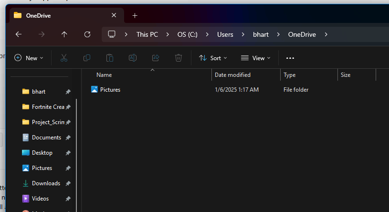Screen dimensions: 389x212
Task: Open the Sort options dropdown
Action: coord(213,58)
